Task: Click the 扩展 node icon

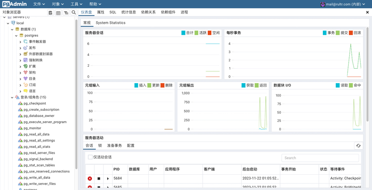Action: click(25, 66)
